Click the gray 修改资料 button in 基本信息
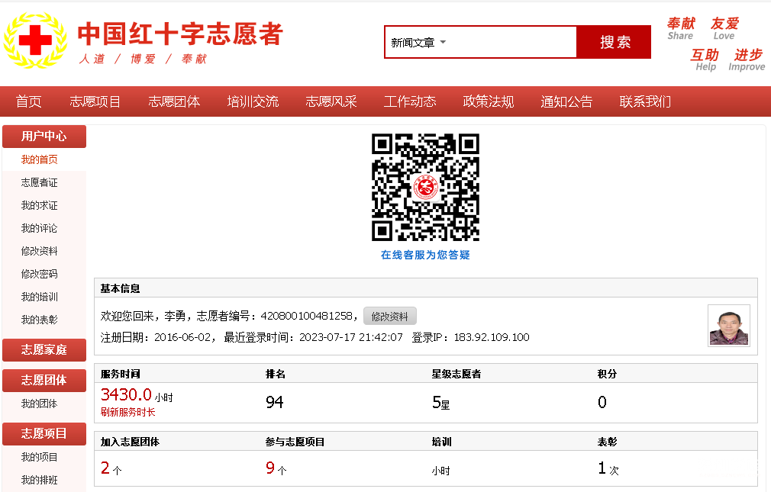771x492 pixels. tap(390, 316)
